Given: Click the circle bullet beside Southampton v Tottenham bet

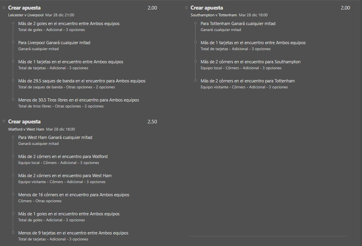Looking at the screenshot, I should click(x=186, y=8).
